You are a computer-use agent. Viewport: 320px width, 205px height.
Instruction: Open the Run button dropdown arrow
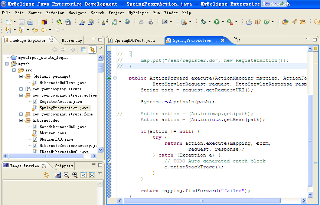pos(223,22)
